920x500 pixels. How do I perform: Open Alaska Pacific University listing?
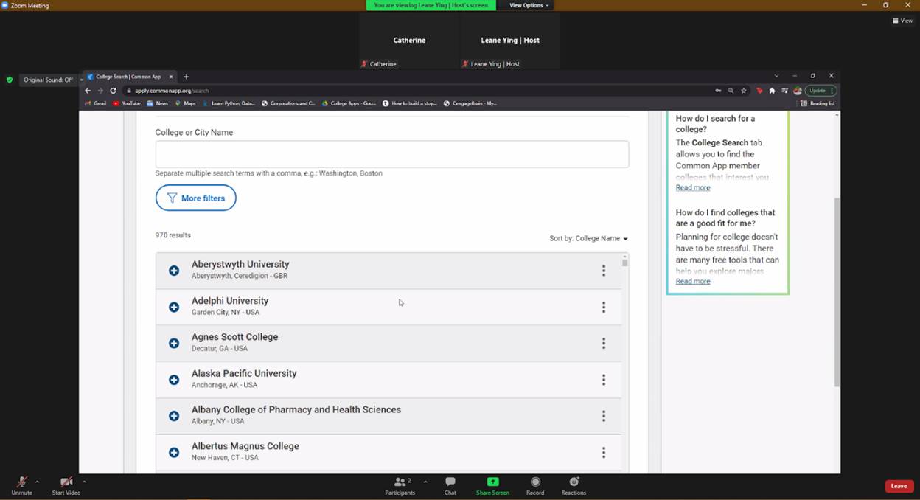(x=244, y=373)
